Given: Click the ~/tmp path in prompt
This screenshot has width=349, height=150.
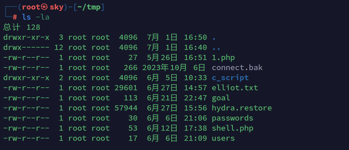Looking at the screenshot, I should pos(89,7).
